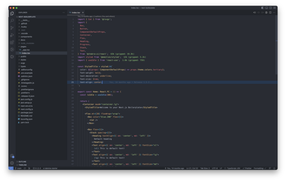The width and height of the screenshot is (286, 181).
Task: Click the errors and warnings count
Action: [37, 168]
